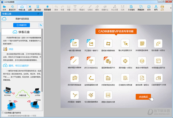
Task: Click the 打印 print icon
Action: click(149, 8)
